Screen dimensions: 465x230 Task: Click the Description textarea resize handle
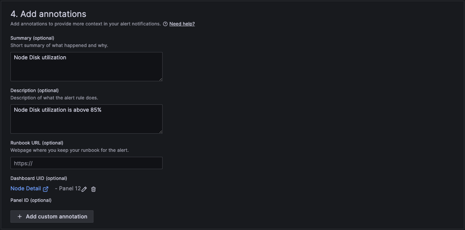(160, 131)
